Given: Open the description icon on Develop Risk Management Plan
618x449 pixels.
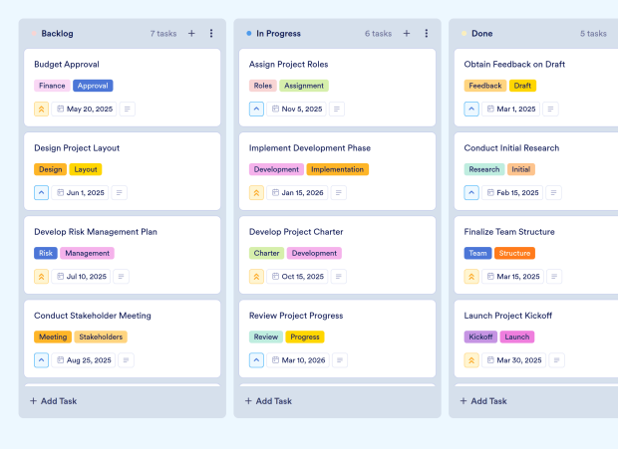Looking at the screenshot, I should coord(121,277).
